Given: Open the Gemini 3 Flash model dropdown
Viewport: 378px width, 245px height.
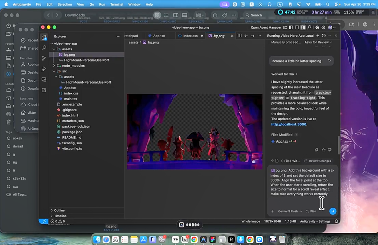Looking at the screenshot, I should pyautogui.click(x=290, y=211).
